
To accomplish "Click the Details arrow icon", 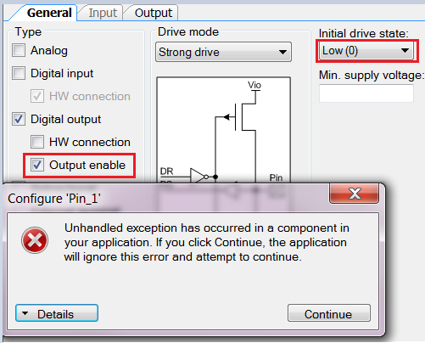I will [x=25, y=313].
